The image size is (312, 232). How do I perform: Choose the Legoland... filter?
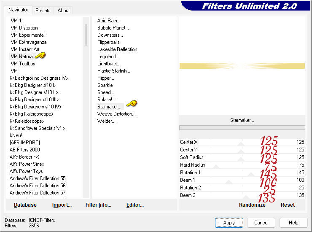(x=108, y=57)
